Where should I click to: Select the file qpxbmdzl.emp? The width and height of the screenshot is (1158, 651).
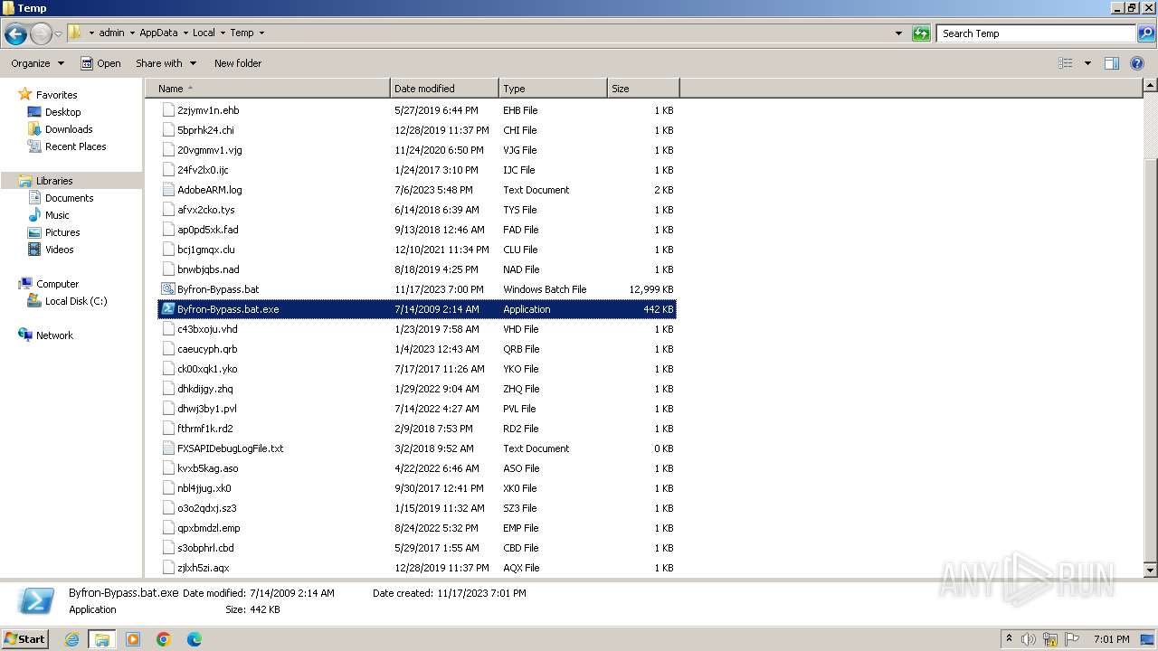click(208, 528)
